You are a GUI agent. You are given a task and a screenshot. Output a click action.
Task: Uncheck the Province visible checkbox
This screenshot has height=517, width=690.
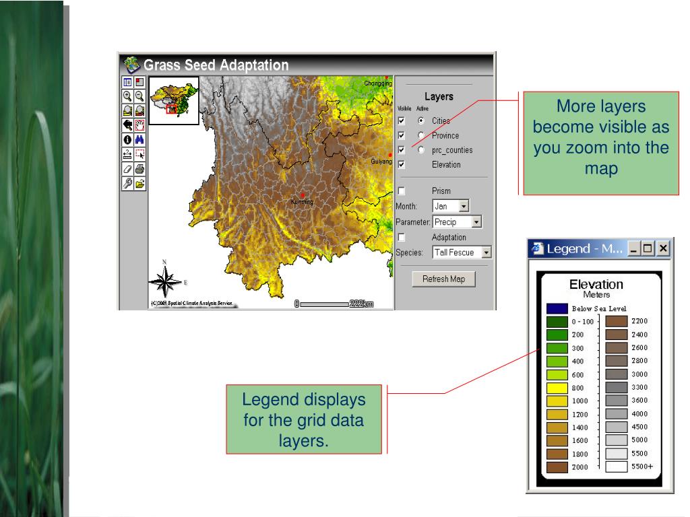pos(402,135)
